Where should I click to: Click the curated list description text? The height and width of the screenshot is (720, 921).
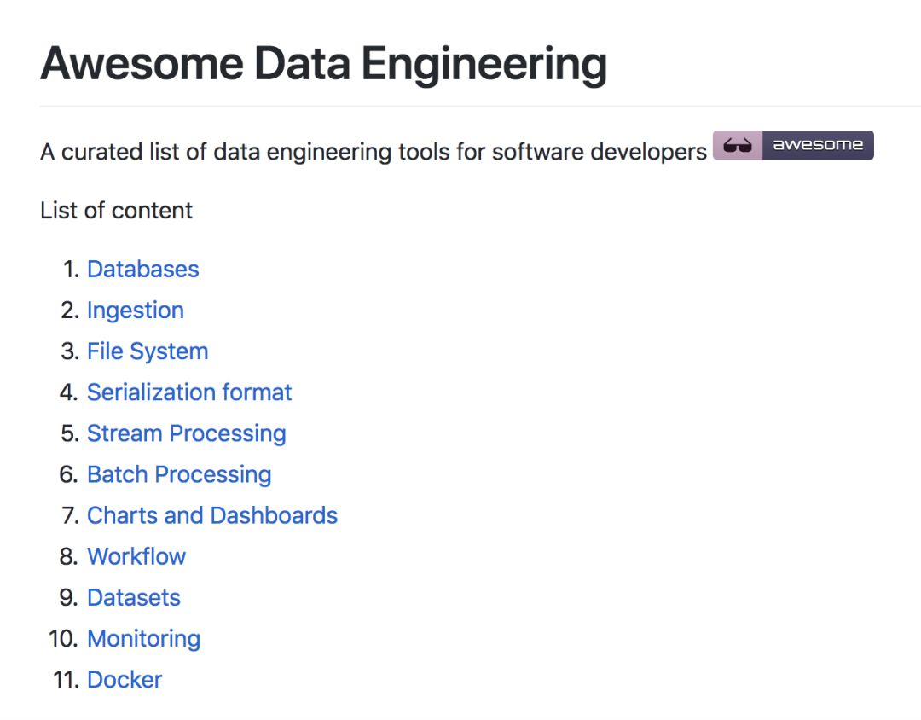click(x=373, y=152)
